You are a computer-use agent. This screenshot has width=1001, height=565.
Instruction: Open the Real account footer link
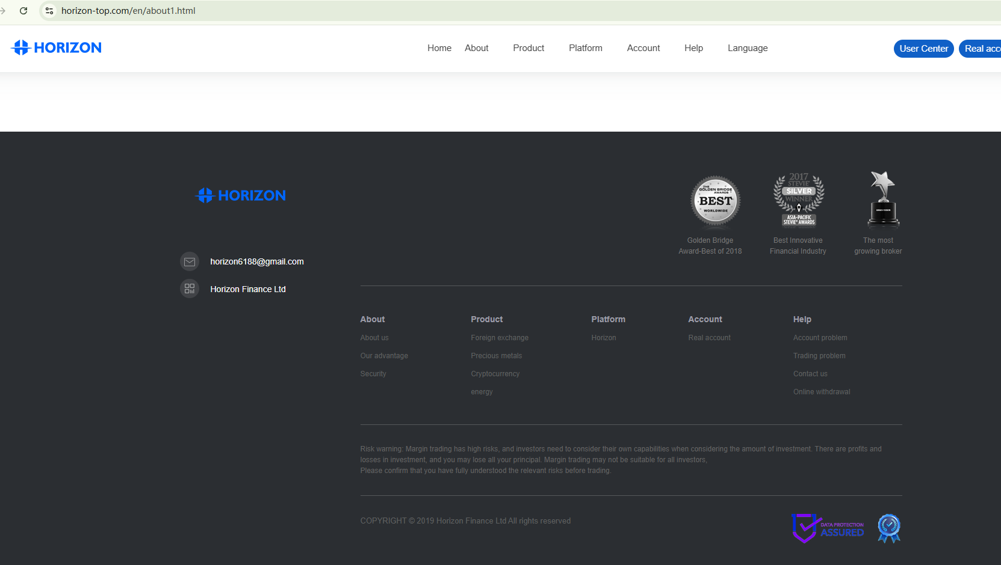[x=710, y=338]
